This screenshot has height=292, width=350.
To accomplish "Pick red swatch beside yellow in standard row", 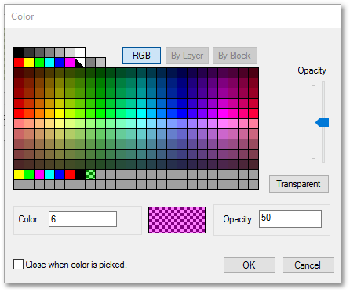I will (19, 63).
